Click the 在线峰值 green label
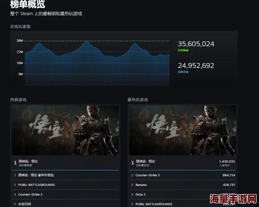259x207 pixels. pyautogui.click(x=183, y=50)
